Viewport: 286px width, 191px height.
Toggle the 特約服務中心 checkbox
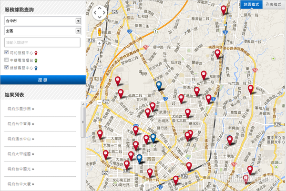pyautogui.click(x=6, y=52)
